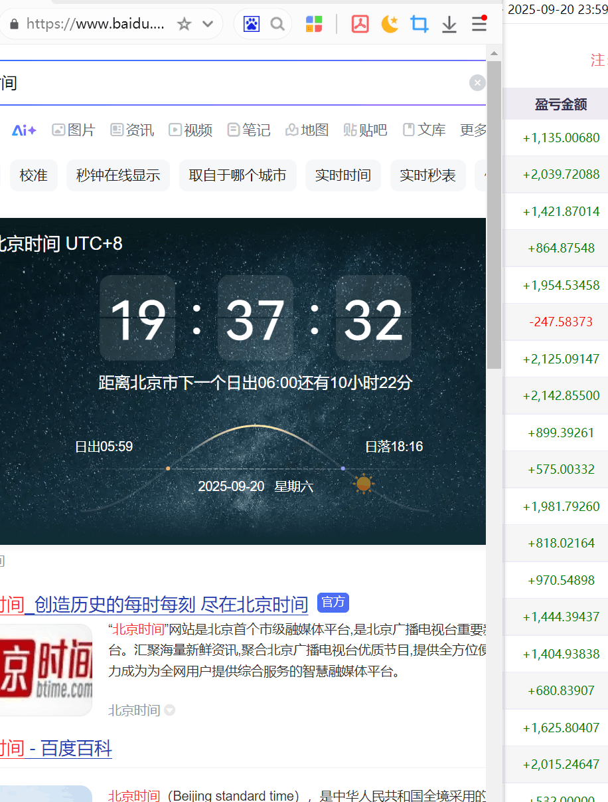Bookmark this page with the star icon
Viewport: 608px width, 802px height.
[184, 25]
